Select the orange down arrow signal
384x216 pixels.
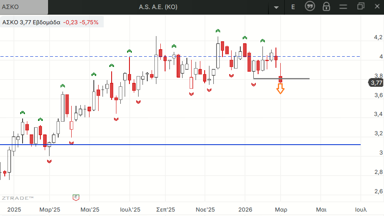point(280,88)
